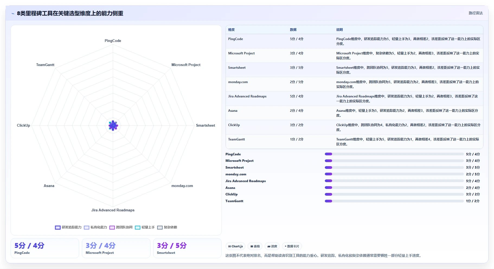Screen dimensions: 494x269
Task: Click the Jira Advanced Roadmaps progress value label
Action: pyautogui.click(x=473, y=181)
